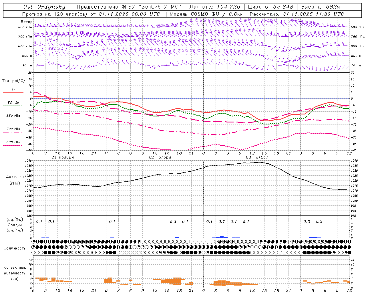The height and width of the screenshot is (293, 366).
Task: Click the "22 ноября" date label
Action: click(160, 157)
